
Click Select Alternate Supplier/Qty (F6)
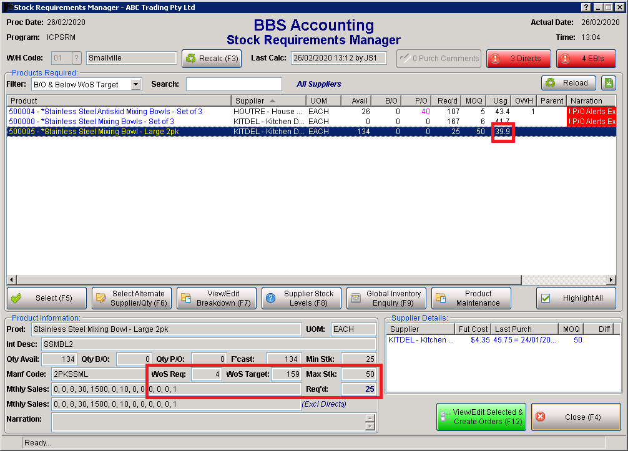131,298
